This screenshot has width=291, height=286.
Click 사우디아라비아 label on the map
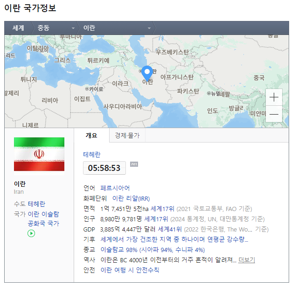(123, 106)
